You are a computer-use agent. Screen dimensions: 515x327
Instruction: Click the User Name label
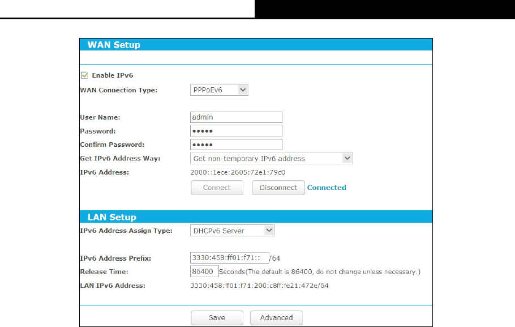point(100,117)
